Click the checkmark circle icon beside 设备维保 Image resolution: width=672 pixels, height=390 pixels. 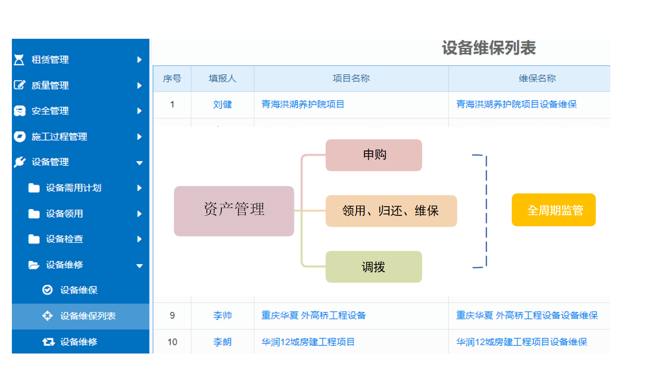tap(47, 290)
